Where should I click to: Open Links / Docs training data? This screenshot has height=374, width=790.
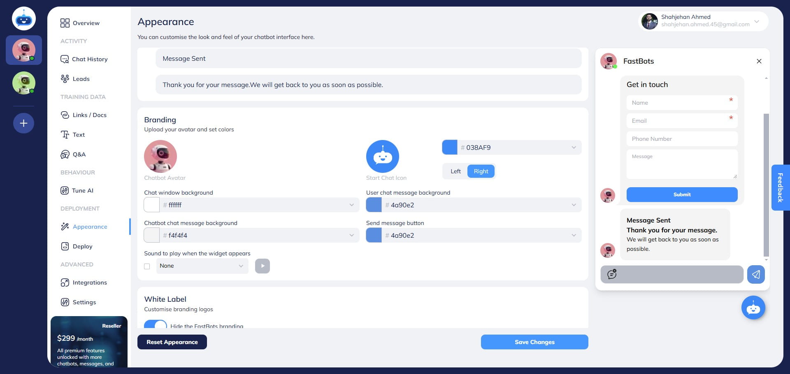tap(89, 115)
